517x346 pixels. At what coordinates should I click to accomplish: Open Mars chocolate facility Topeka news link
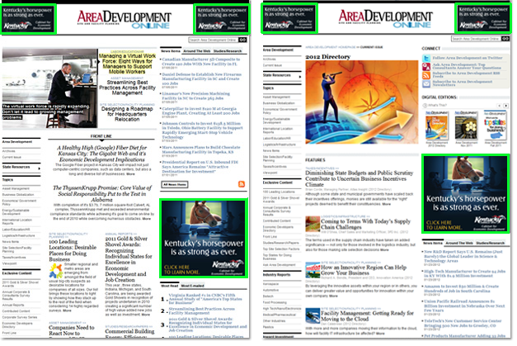pos(201,149)
